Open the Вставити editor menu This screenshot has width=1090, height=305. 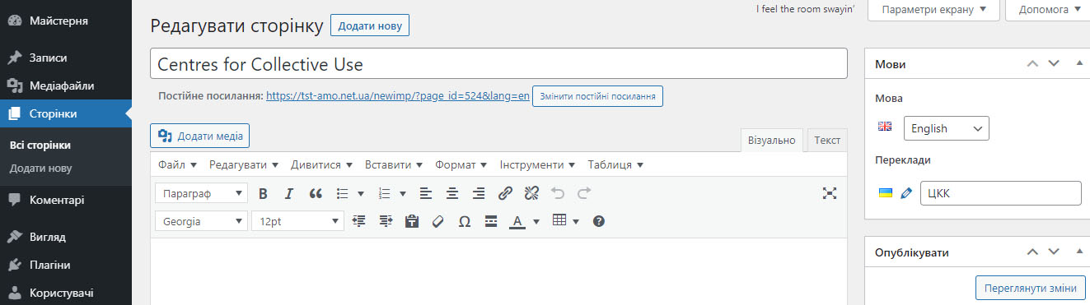pyautogui.click(x=394, y=164)
